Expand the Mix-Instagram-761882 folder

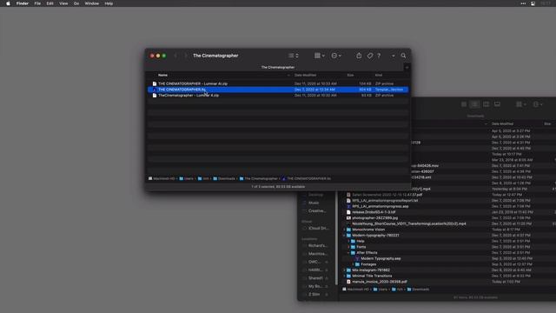pyautogui.click(x=344, y=270)
